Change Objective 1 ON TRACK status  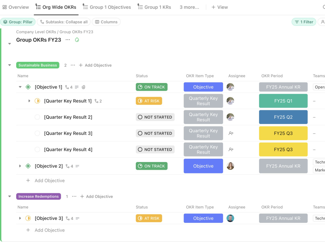tap(151, 87)
